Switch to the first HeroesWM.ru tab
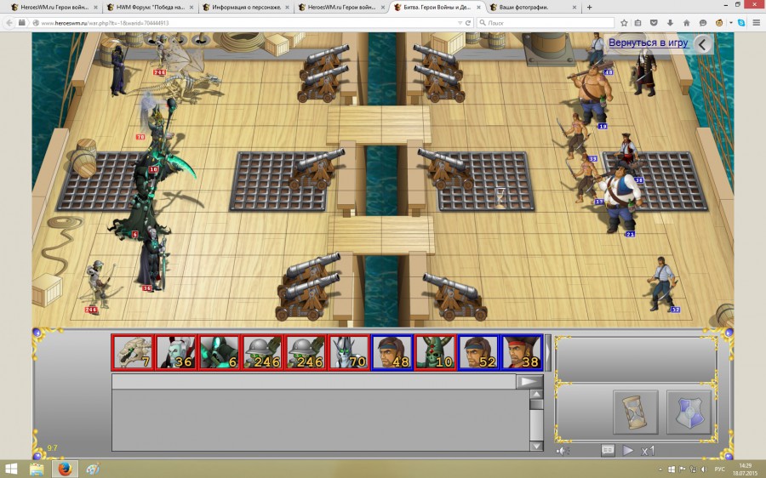766x478 pixels. point(54,8)
